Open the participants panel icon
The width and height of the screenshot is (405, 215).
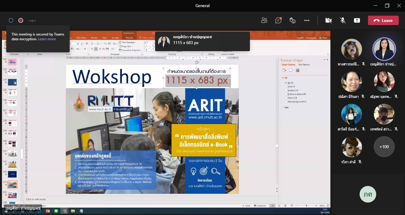(264, 20)
